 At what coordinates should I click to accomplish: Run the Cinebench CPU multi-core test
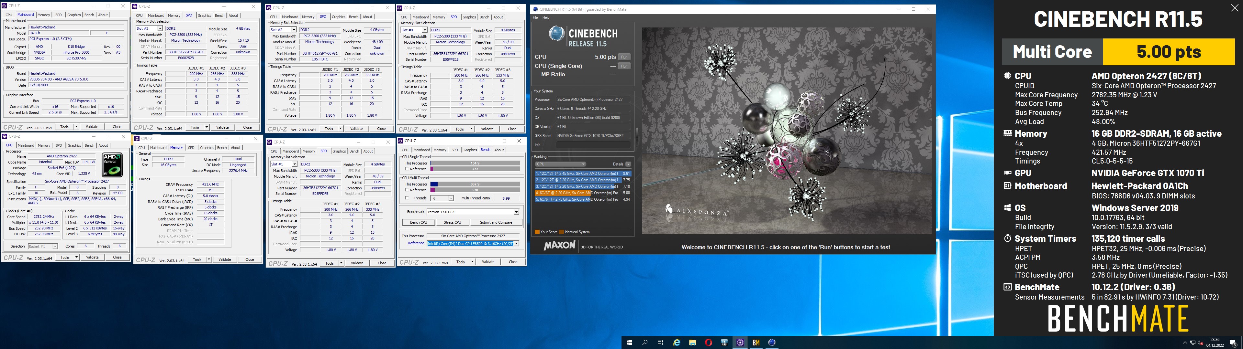click(624, 57)
